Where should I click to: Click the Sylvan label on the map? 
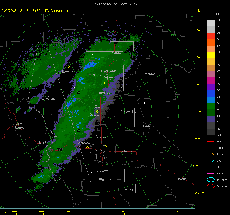(x=98, y=75)
